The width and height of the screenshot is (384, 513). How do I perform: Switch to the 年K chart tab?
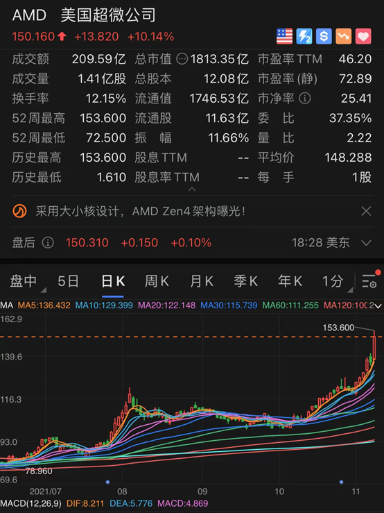290,281
